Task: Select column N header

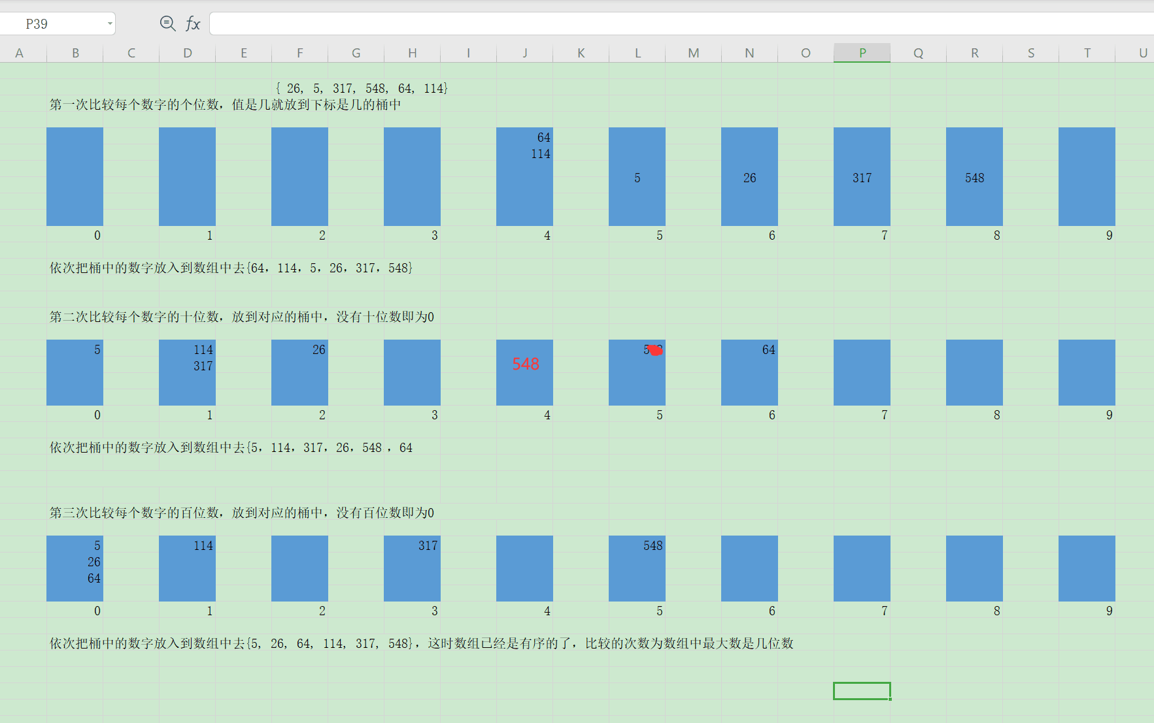Action: point(750,53)
